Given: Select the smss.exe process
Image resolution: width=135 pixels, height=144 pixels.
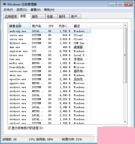Looking at the screenshot, I should 49,75.
